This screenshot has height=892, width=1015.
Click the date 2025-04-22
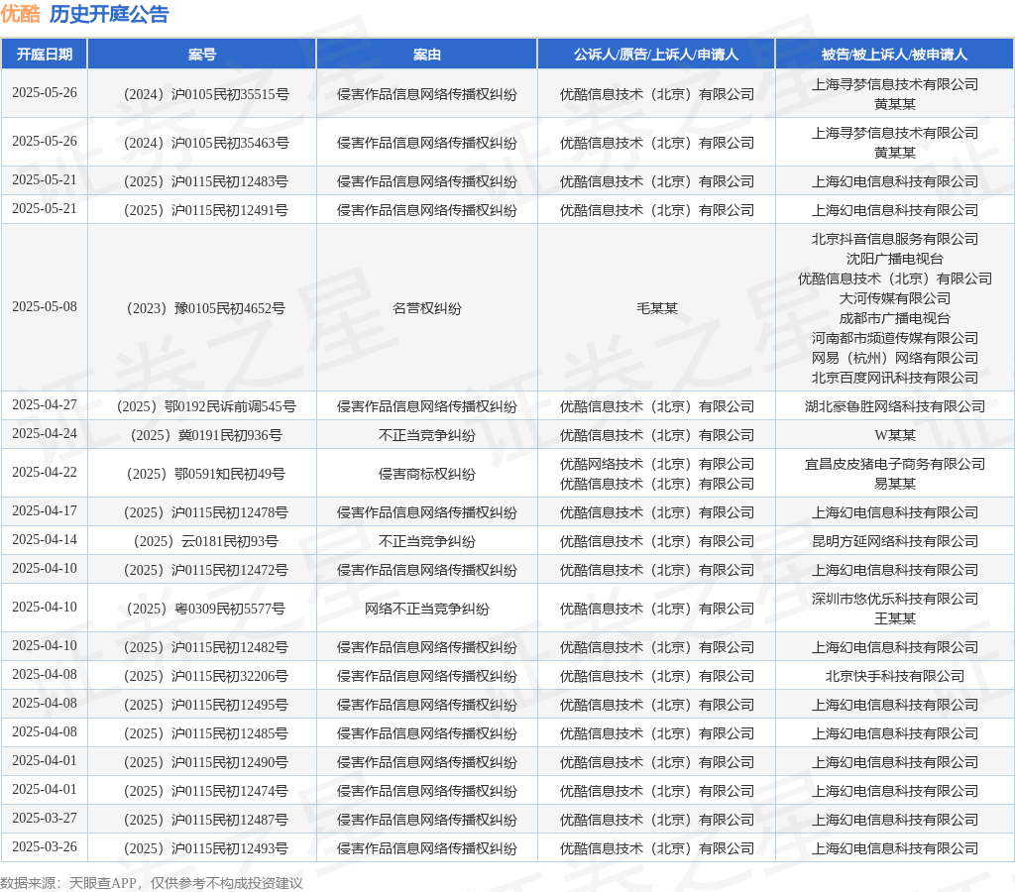[44, 472]
